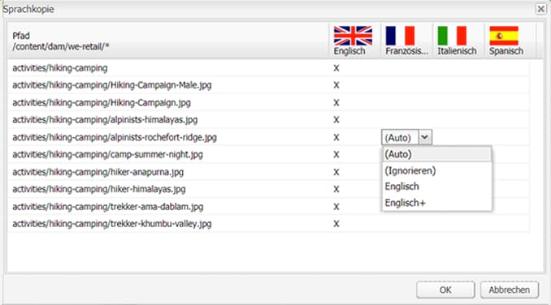The width and height of the screenshot is (551, 305).
Task: Click the (Auto) combo box text field
Action: point(400,137)
